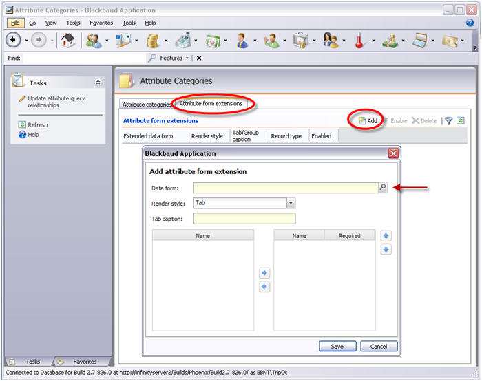Clear search with the X icon
Screen dimensions: 482x381
[x=199, y=58]
